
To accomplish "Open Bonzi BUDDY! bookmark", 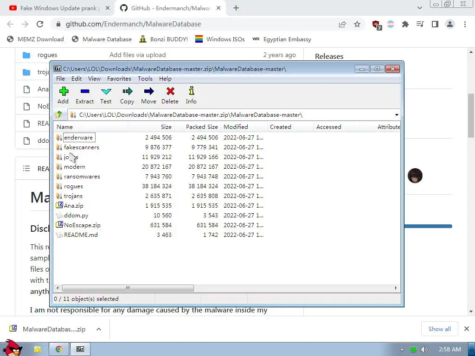I will (164, 39).
